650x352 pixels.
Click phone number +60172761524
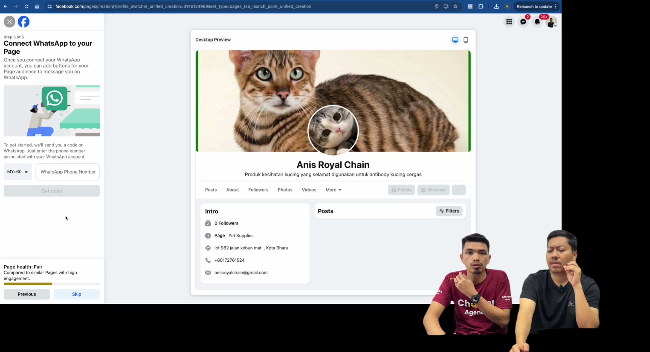click(x=229, y=260)
